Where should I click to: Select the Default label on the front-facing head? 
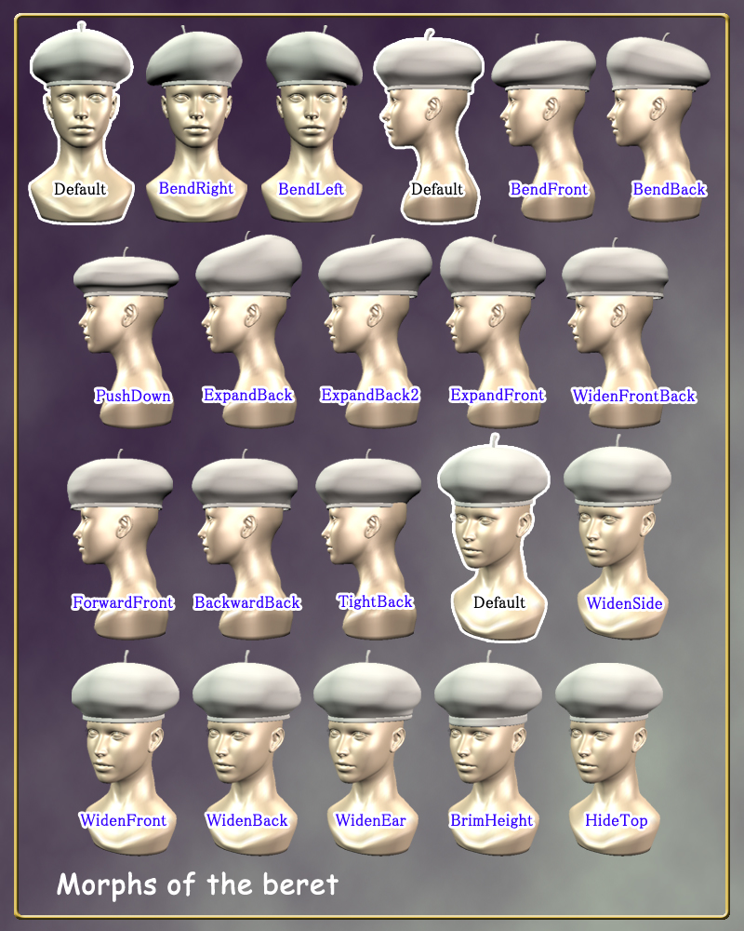point(80,189)
